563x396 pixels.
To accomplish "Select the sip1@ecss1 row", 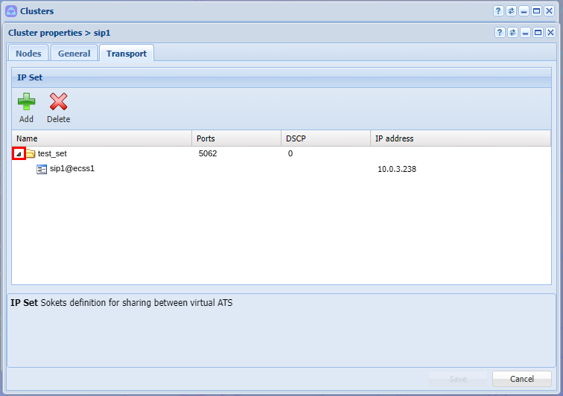I will tap(281, 169).
